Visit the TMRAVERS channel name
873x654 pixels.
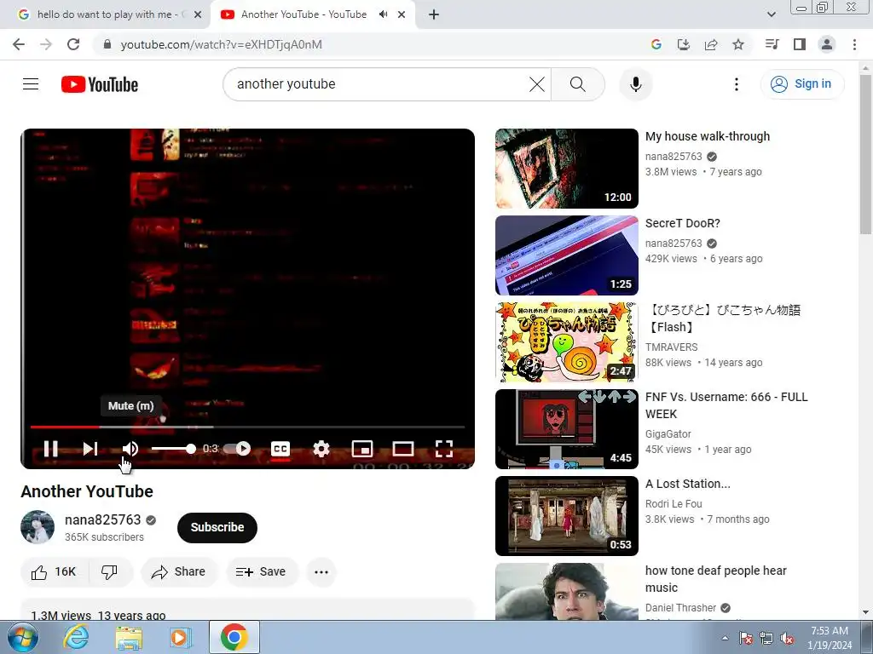(671, 347)
